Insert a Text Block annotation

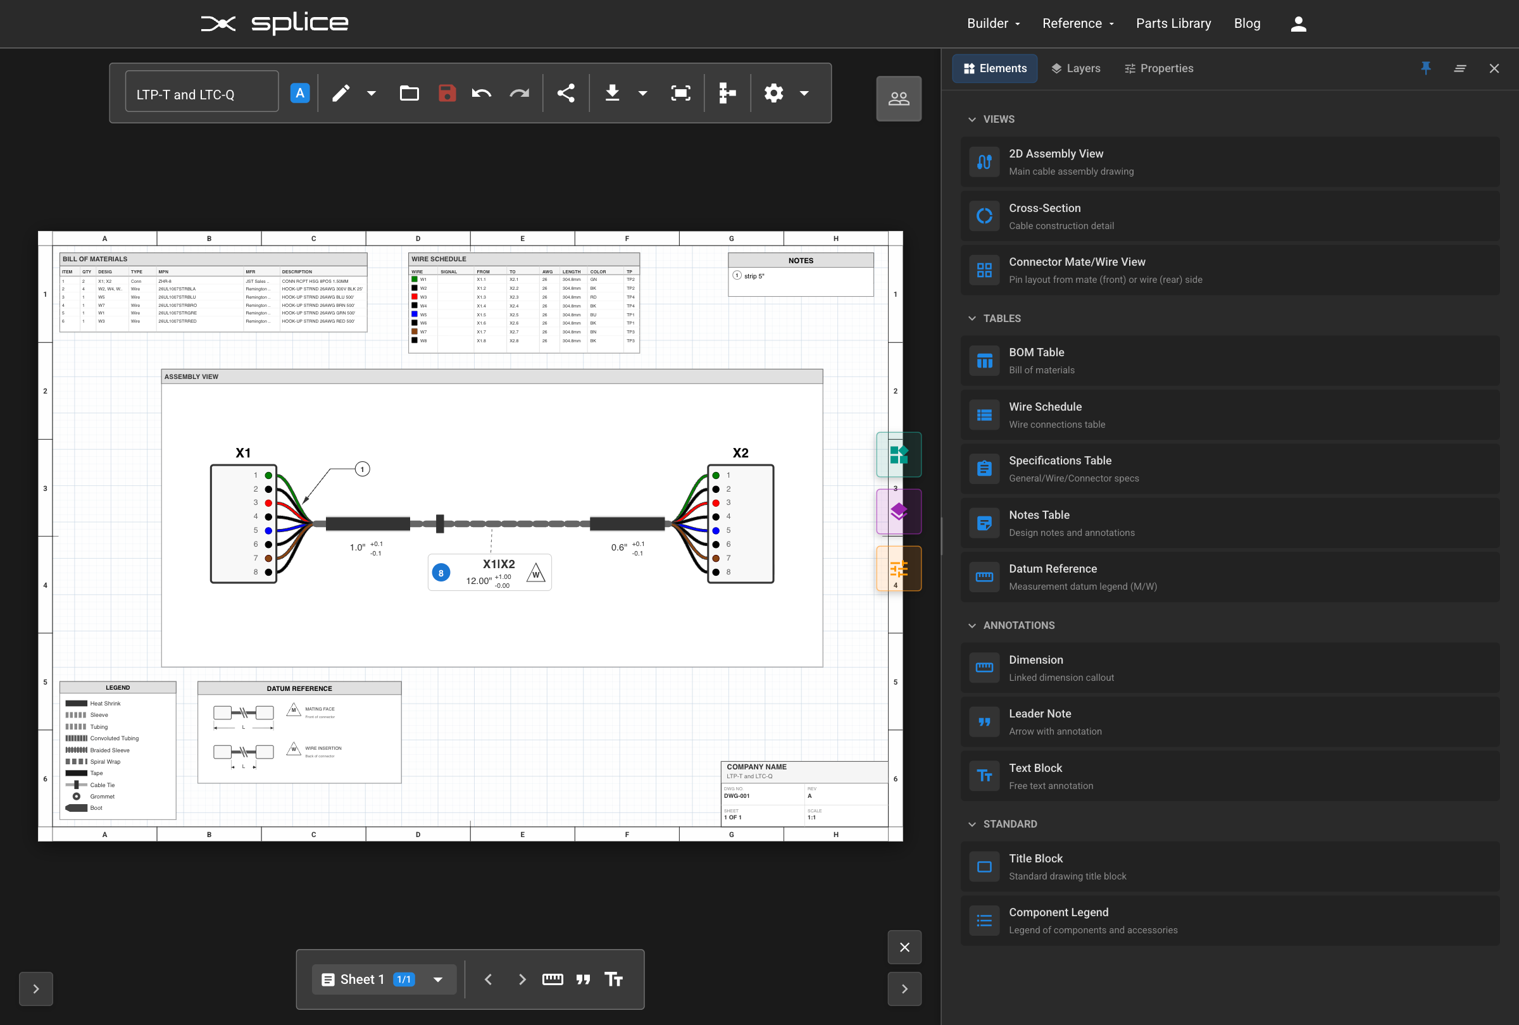1228,776
